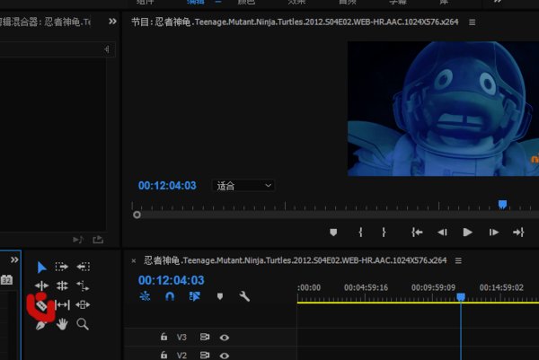The image size is (539, 360).
Task: Select the Hand tool
Action: click(x=62, y=324)
